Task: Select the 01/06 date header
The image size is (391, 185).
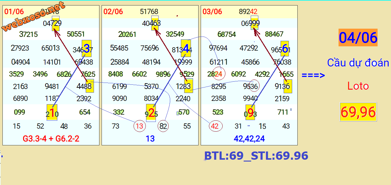Action: coord(14,12)
